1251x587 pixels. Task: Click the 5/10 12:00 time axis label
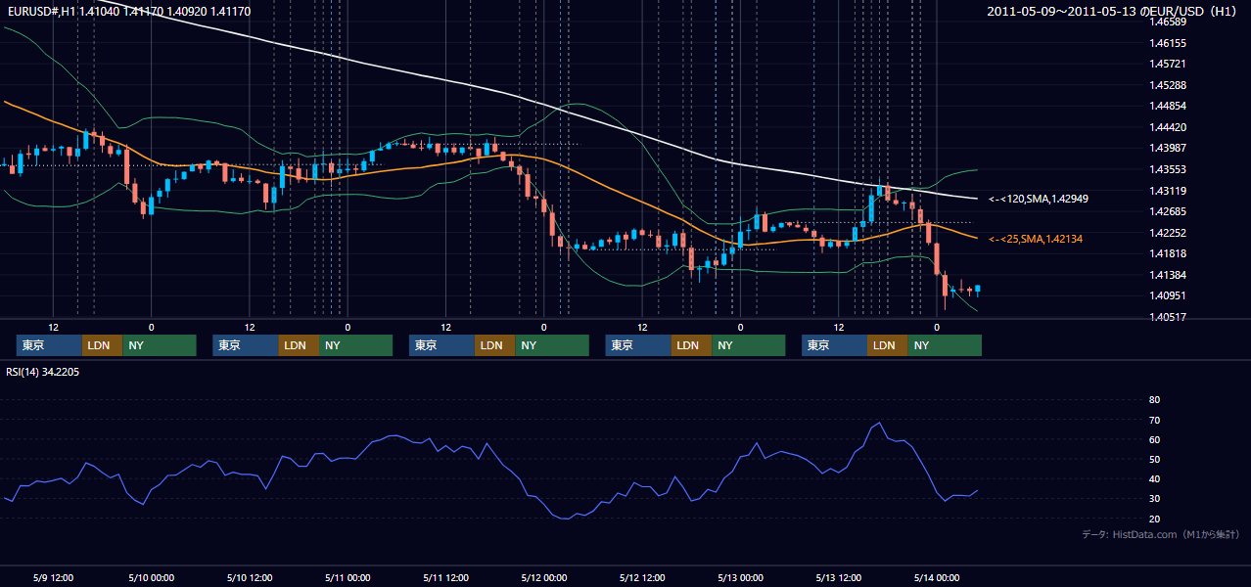249,577
